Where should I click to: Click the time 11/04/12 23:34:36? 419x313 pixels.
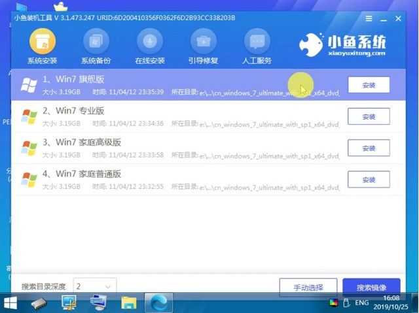(x=136, y=124)
